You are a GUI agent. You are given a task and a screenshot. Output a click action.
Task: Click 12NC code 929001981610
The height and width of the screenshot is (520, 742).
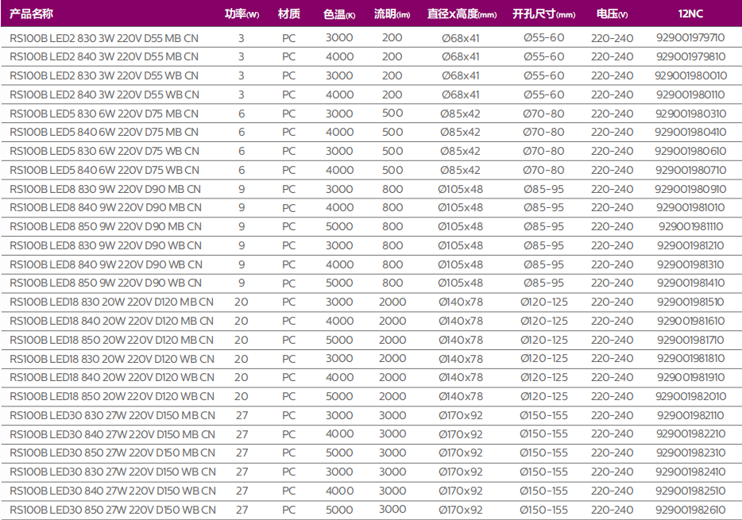690,321
